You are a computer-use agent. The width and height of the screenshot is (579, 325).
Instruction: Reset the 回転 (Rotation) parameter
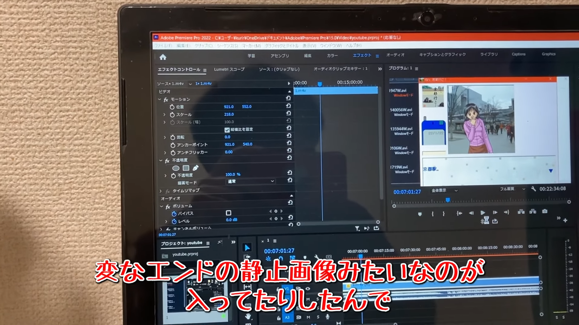[289, 137]
